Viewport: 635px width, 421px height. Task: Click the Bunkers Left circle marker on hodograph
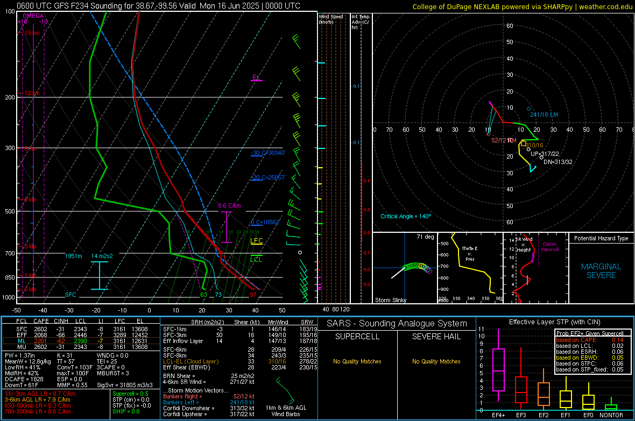click(x=528, y=109)
